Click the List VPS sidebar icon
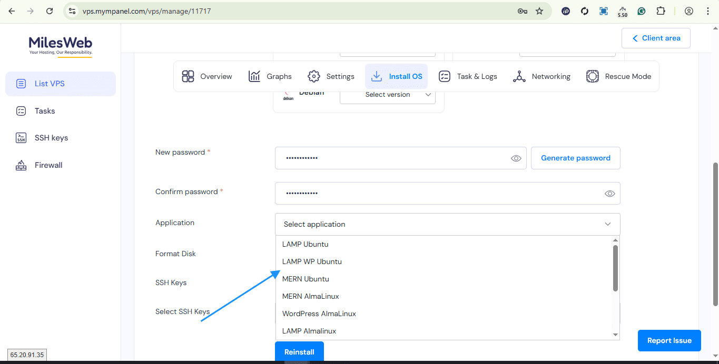 [21, 84]
